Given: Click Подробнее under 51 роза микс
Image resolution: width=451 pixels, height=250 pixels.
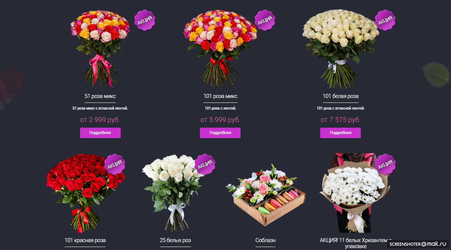Looking at the screenshot, I should pyautogui.click(x=100, y=133).
